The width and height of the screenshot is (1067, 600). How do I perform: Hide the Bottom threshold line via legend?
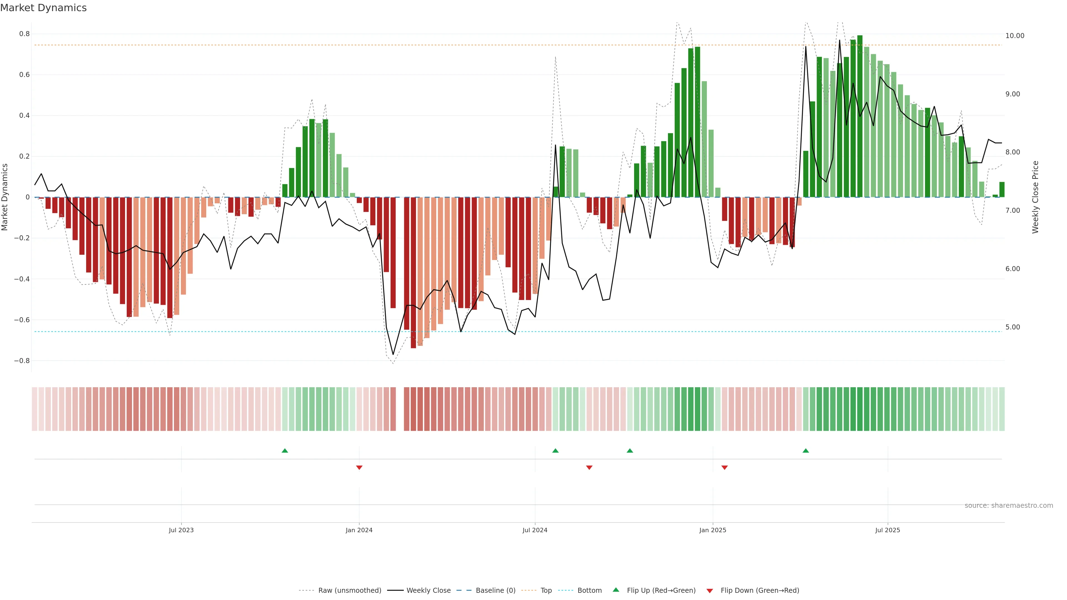tap(589, 591)
